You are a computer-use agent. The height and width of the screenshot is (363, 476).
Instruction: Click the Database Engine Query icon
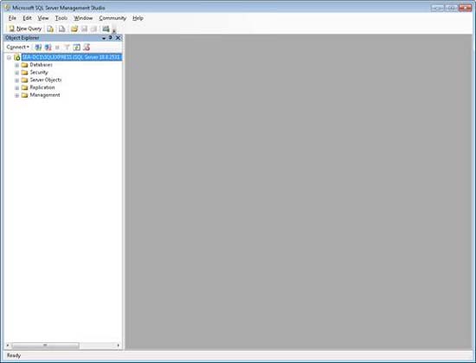click(50, 29)
